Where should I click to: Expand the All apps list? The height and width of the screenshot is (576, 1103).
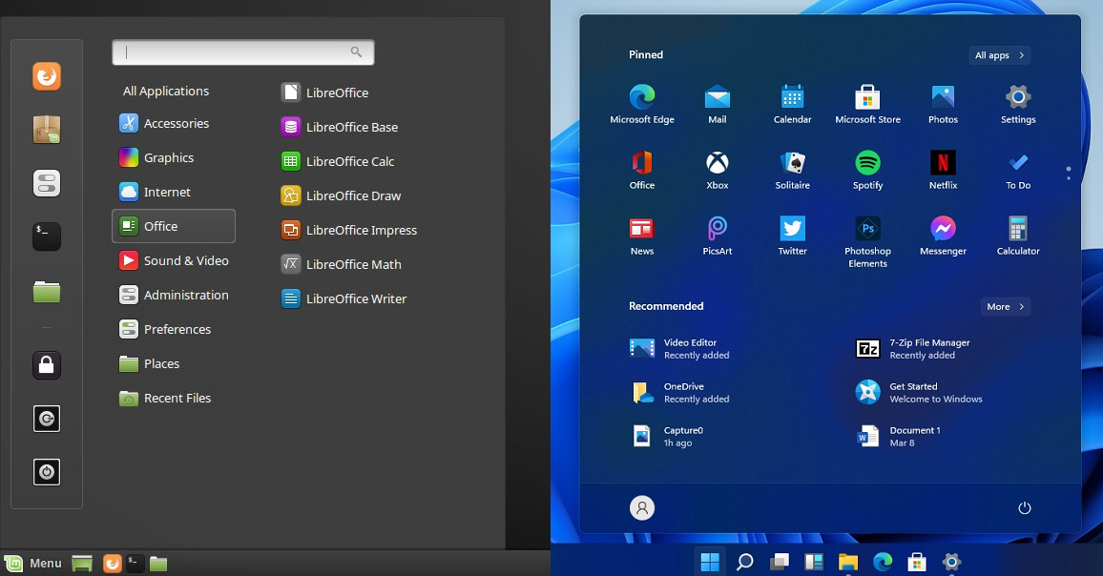(x=999, y=55)
